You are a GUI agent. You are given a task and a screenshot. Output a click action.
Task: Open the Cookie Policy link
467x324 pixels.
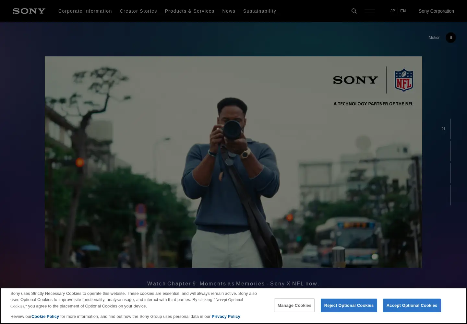pos(45,317)
